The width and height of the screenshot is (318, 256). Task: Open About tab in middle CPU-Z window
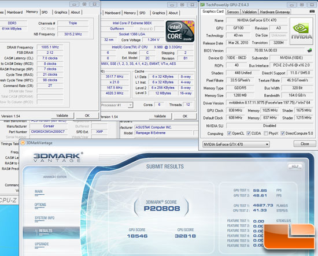point(173,13)
